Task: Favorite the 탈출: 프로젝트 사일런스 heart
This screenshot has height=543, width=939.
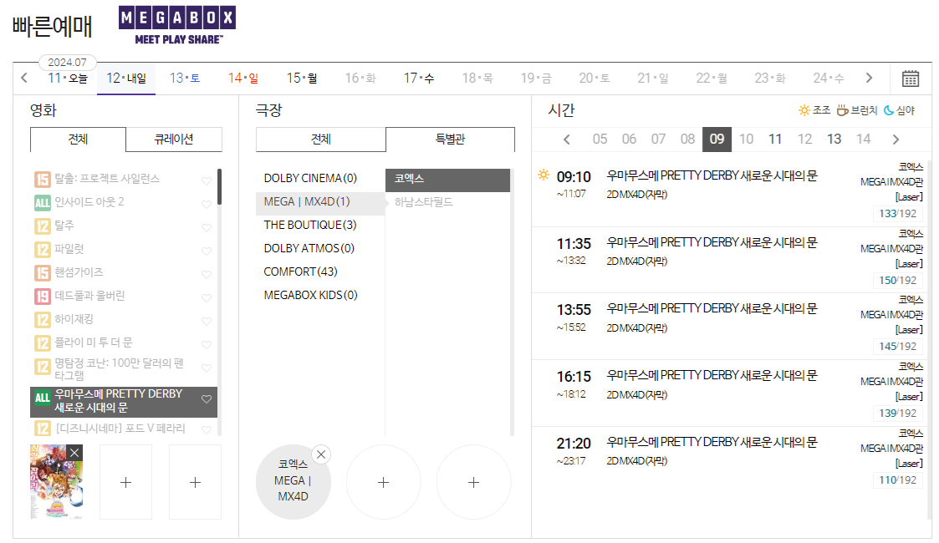Action: [207, 180]
